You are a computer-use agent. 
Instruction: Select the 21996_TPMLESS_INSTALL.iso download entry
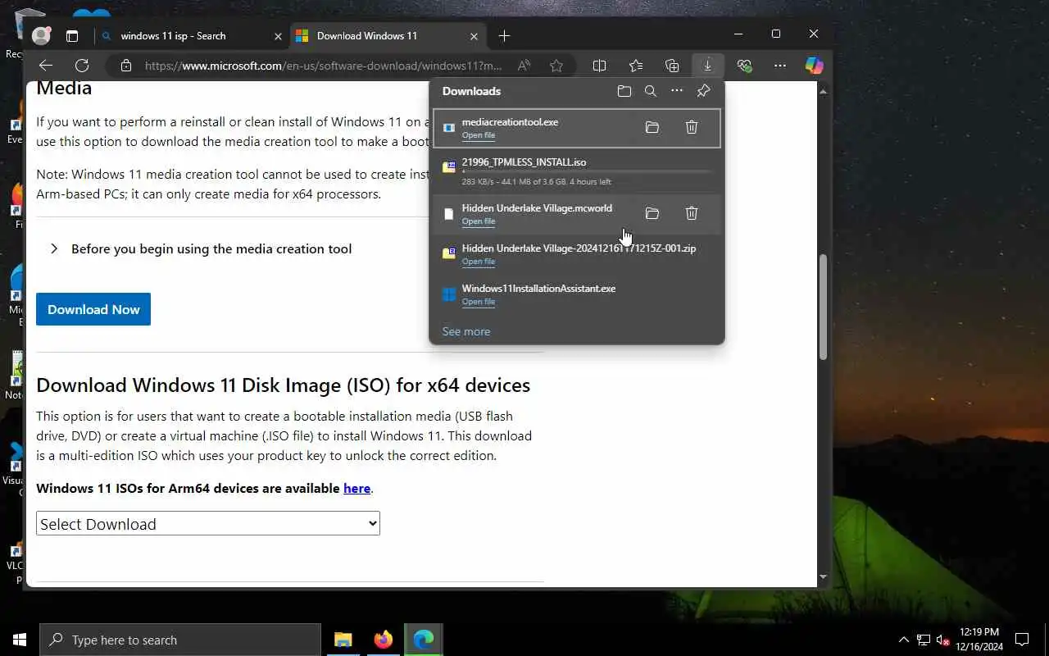point(577,171)
